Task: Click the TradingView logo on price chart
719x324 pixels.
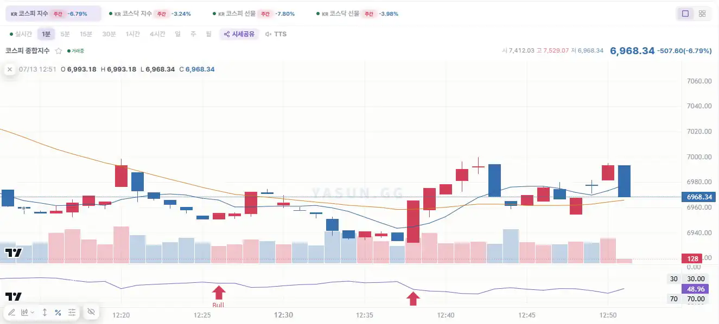Action: click(14, 252)
